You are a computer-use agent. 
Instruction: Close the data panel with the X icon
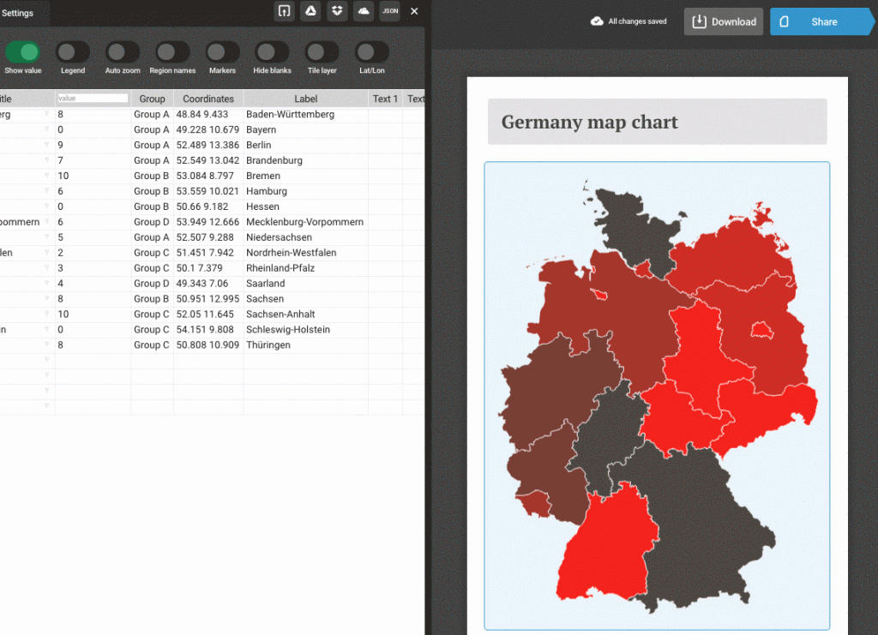(x=414, y=11)
